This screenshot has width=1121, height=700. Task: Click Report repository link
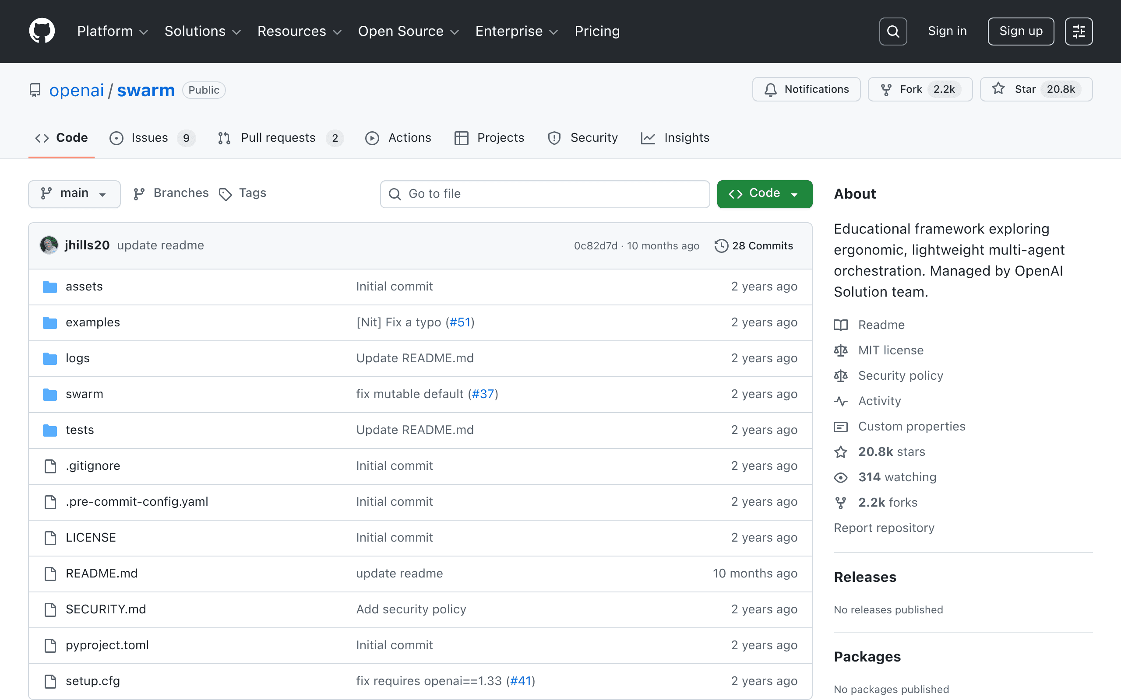(884, 528)
